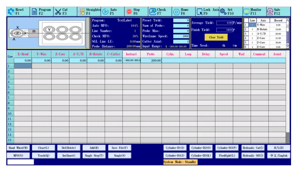Click the Wireframe Speed field showing 2000
The height and width of the screenshot is (169, 297).
181,36
